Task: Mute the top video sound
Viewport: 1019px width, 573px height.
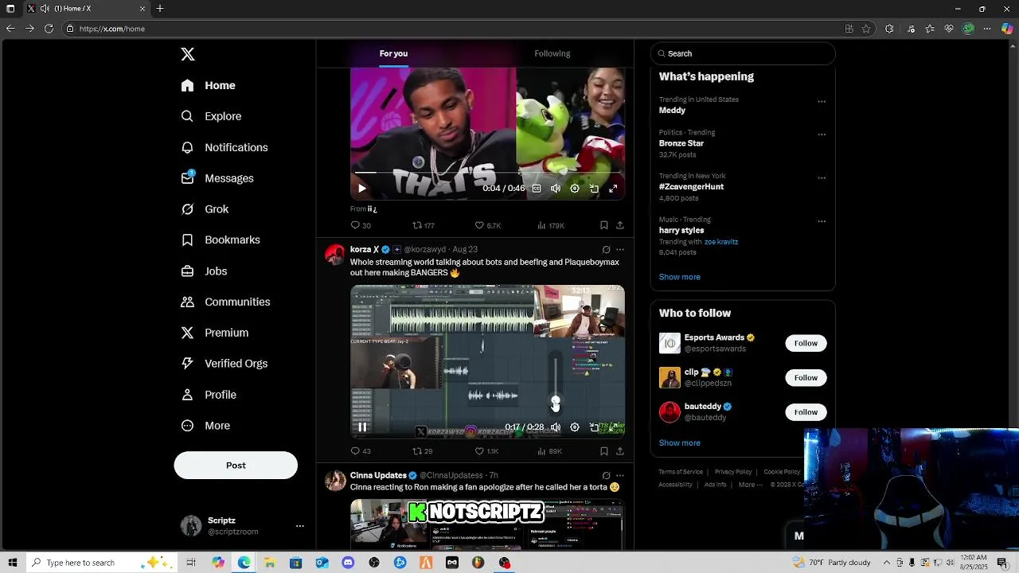Action: point(556,189)
